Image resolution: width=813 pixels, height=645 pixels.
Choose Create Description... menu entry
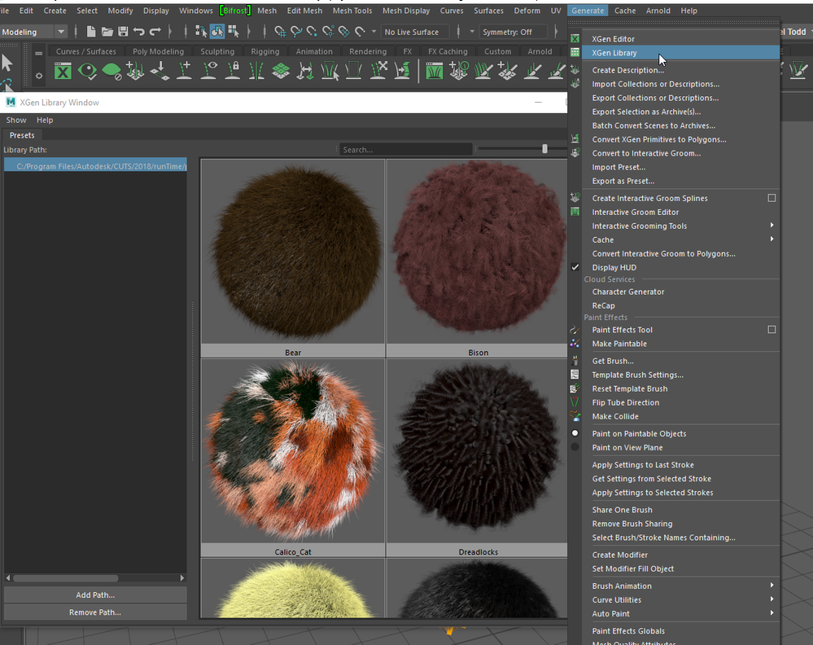coord(680,70)
